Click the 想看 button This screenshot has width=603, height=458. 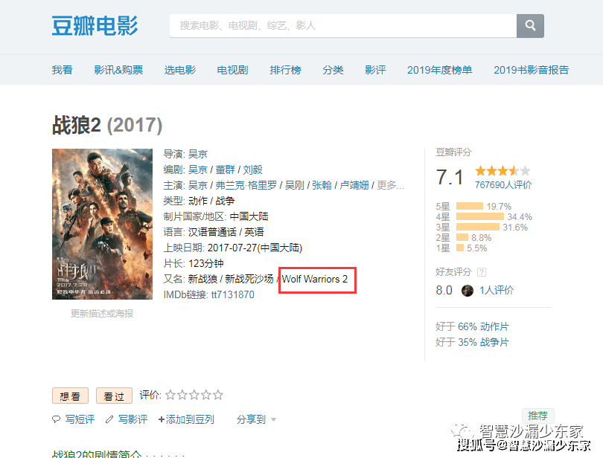coord(71,396)
